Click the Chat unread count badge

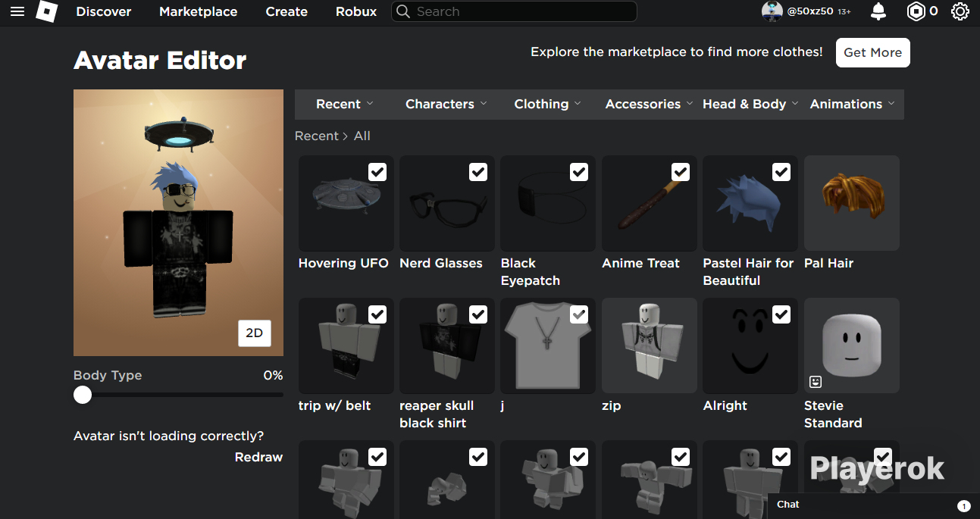pos(963,505)
